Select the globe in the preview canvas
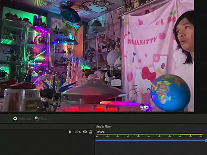Image resolution: width=207 pixels, height=155 pixels. click(x=170, y=93)
